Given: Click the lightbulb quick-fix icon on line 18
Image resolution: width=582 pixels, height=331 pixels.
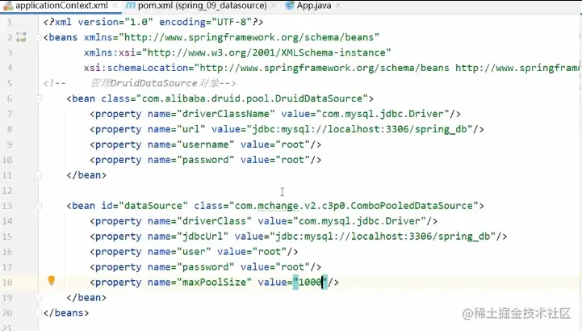Looking at the screenshot, I should coord(52,280).
